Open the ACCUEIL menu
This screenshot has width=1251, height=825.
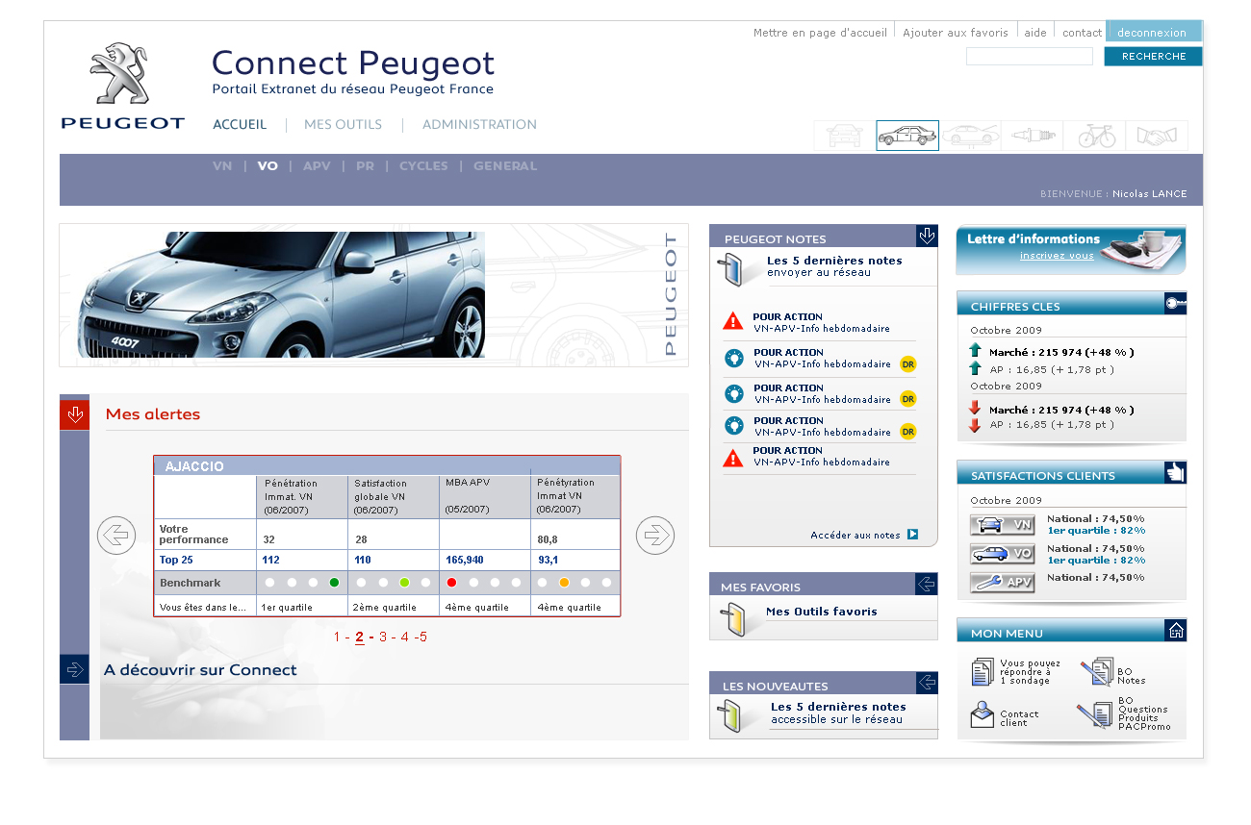240,125
